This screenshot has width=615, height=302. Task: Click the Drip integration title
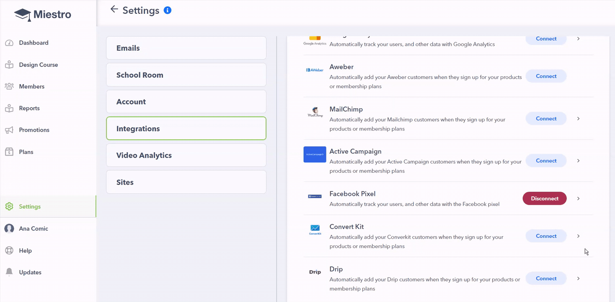pos(336,269)
